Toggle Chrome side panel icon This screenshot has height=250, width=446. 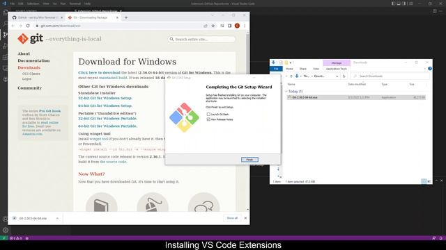coord(229,26)
